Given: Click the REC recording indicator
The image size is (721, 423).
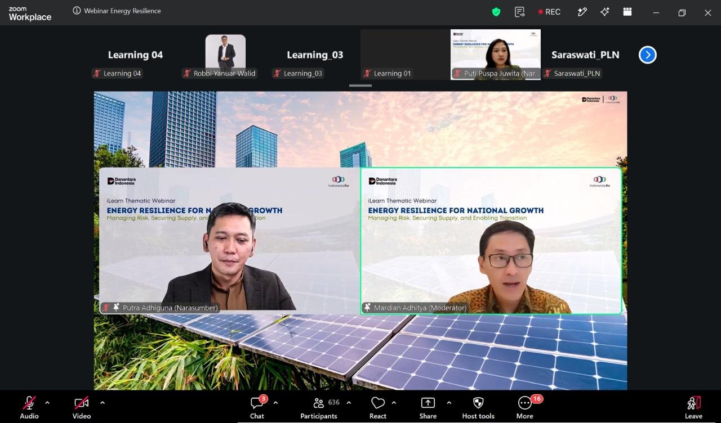Looking at the screenshot, I should (x=549, y=12).
